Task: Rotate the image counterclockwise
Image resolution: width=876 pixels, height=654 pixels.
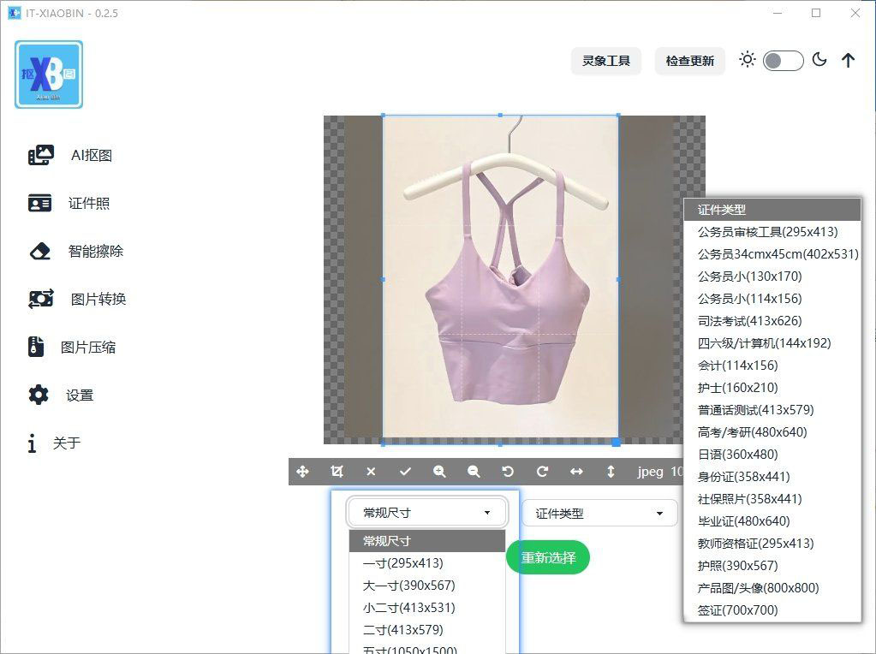Action: [507, 471]
